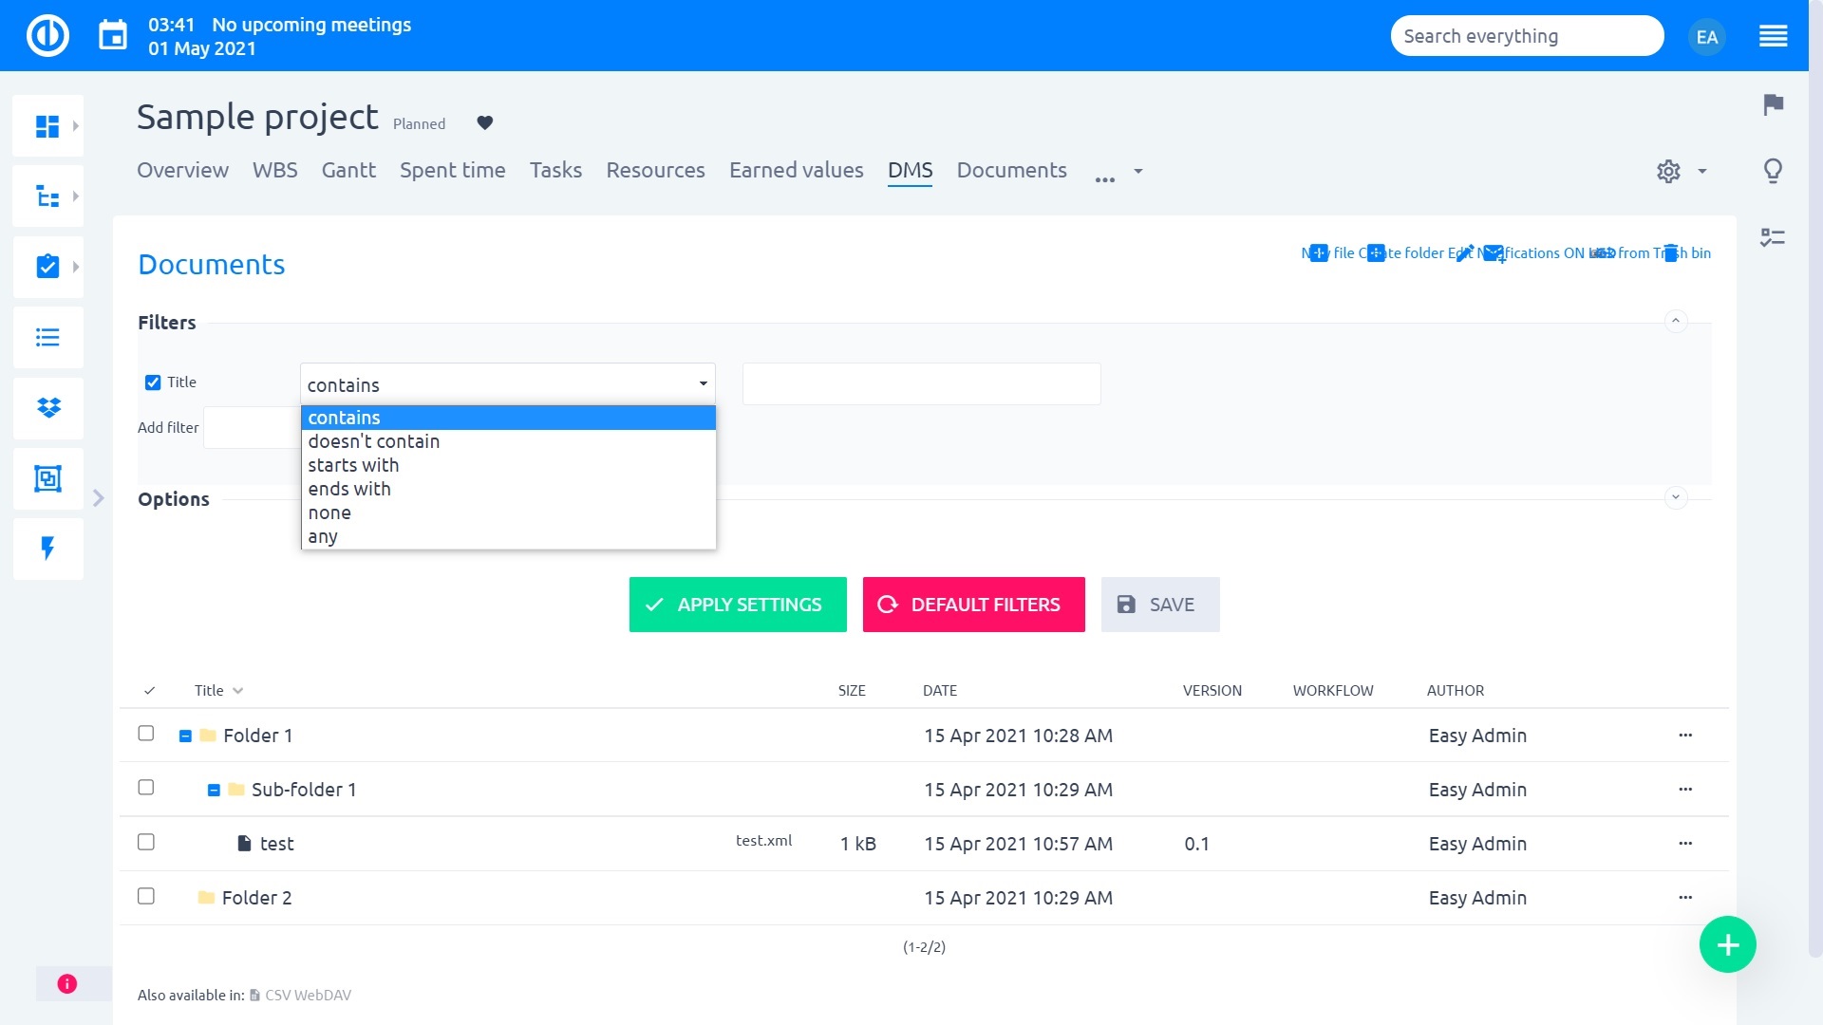Select the checkbox beside test document

point(146,842)
